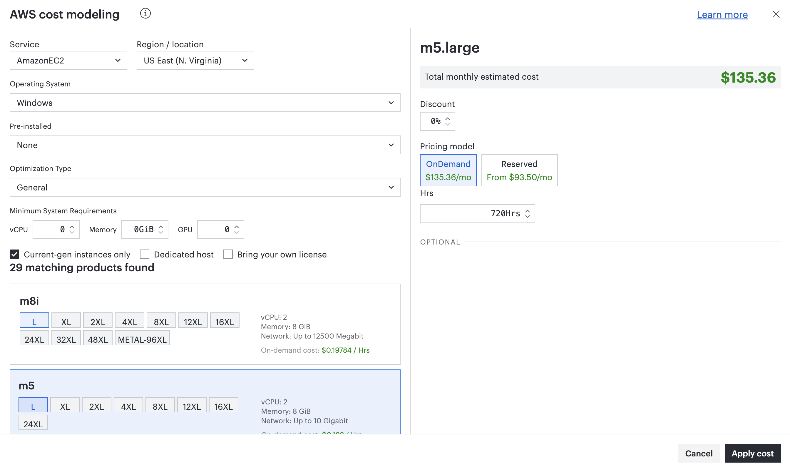
Task: Select the m8i XL size
Action: (x=66, y=320)
